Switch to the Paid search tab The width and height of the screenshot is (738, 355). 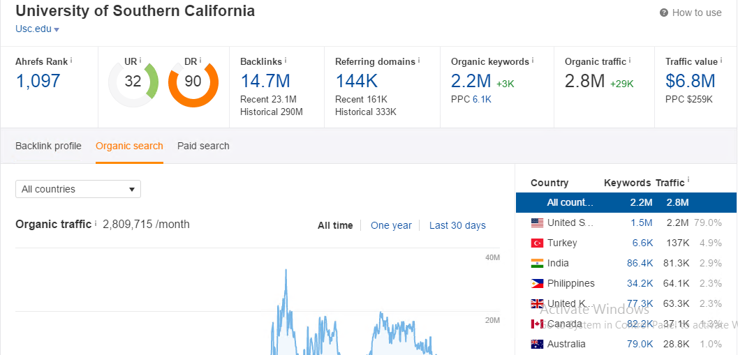(203, 146)
